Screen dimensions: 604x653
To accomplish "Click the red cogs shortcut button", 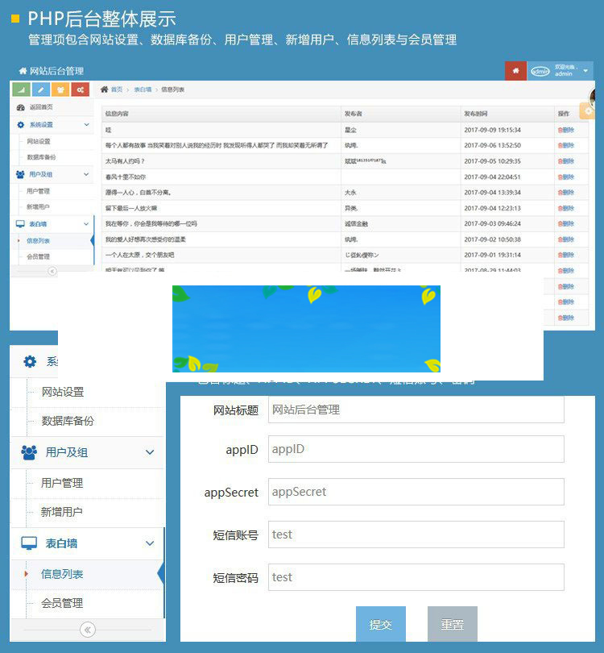I will click(x=81, y=89).
